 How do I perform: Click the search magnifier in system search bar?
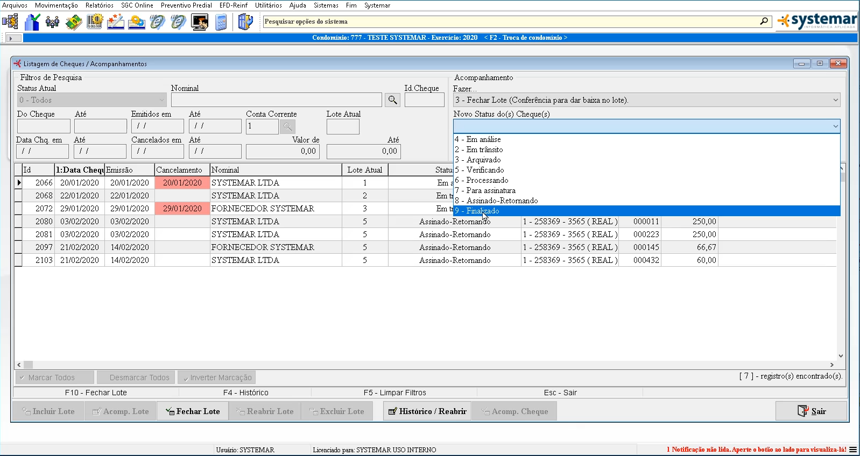[x=764, y=22]
